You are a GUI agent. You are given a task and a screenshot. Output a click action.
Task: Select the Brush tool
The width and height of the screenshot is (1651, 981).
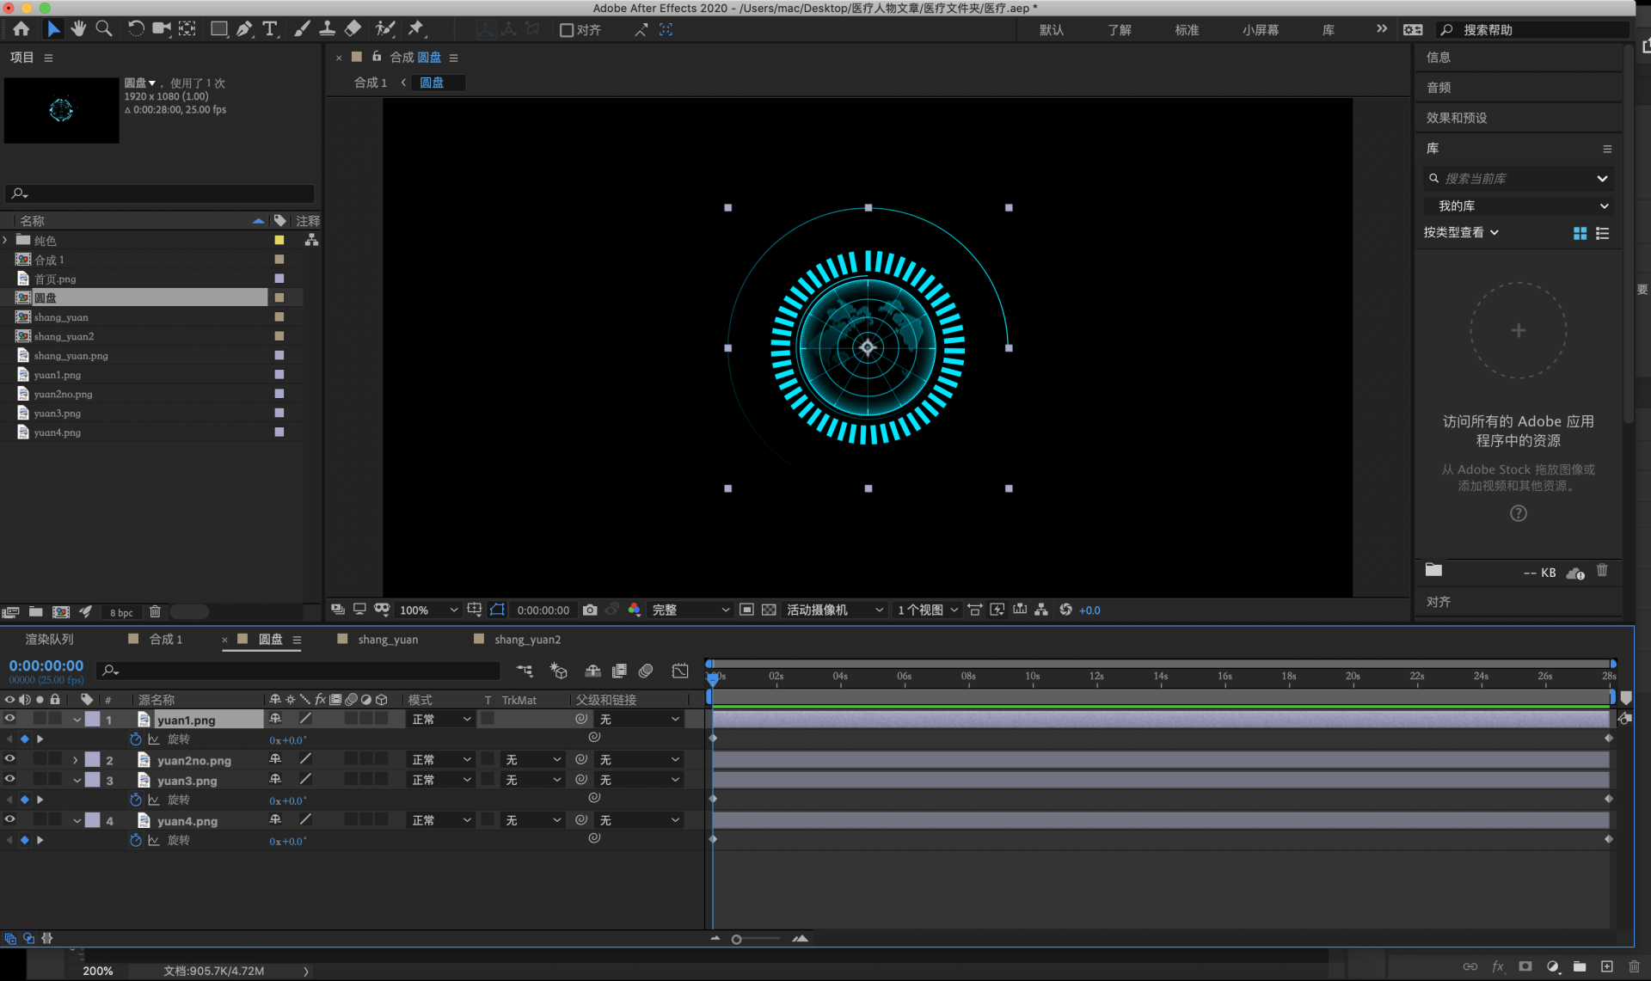click(x=302, y=29)
